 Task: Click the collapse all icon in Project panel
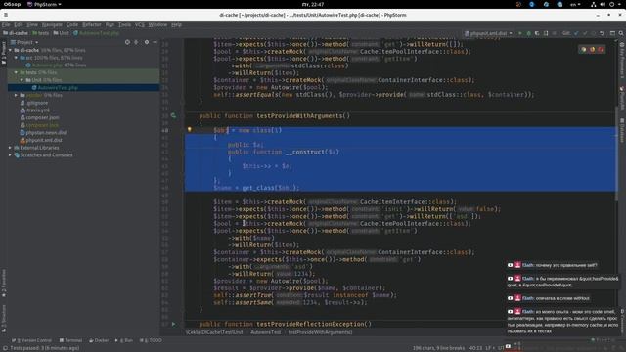[136, 42]
